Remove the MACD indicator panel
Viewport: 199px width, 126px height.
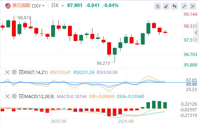[x=7, y=97]
